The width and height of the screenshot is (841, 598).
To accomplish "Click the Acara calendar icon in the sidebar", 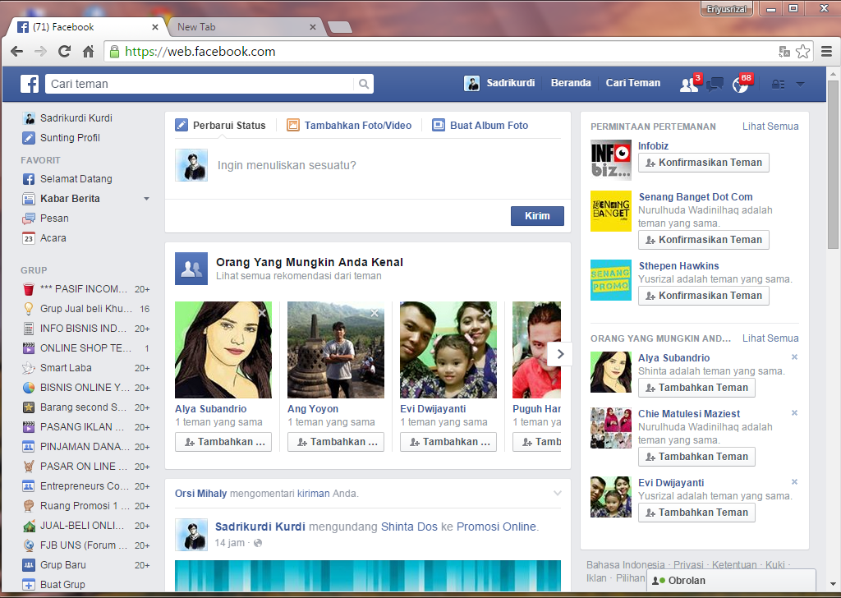I will [x=29, y=238].
